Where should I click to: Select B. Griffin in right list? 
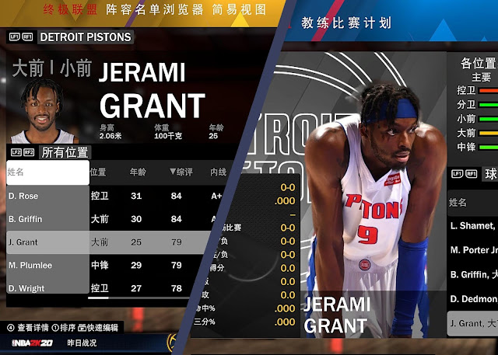[x=472, y=274]
